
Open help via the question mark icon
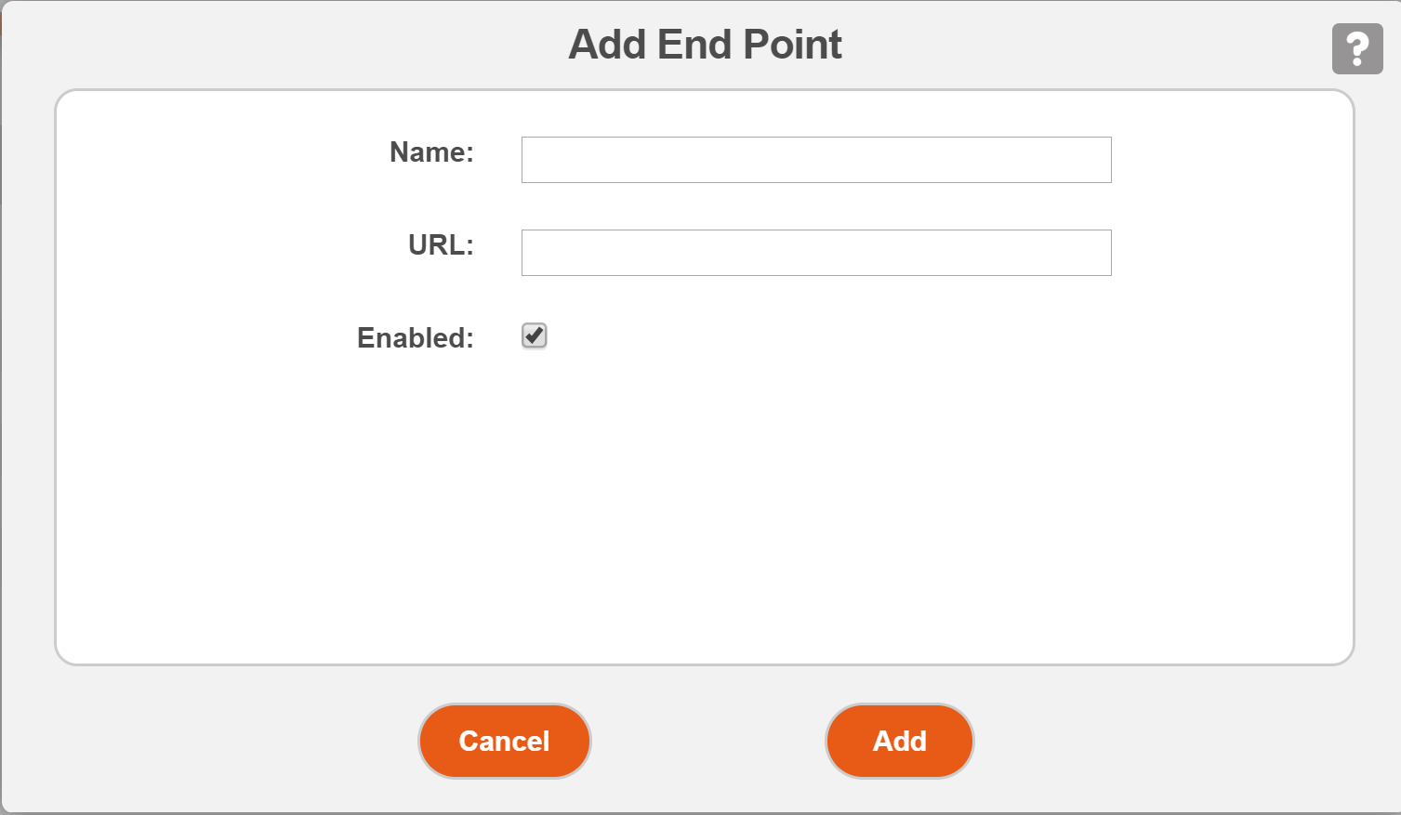1356,48
